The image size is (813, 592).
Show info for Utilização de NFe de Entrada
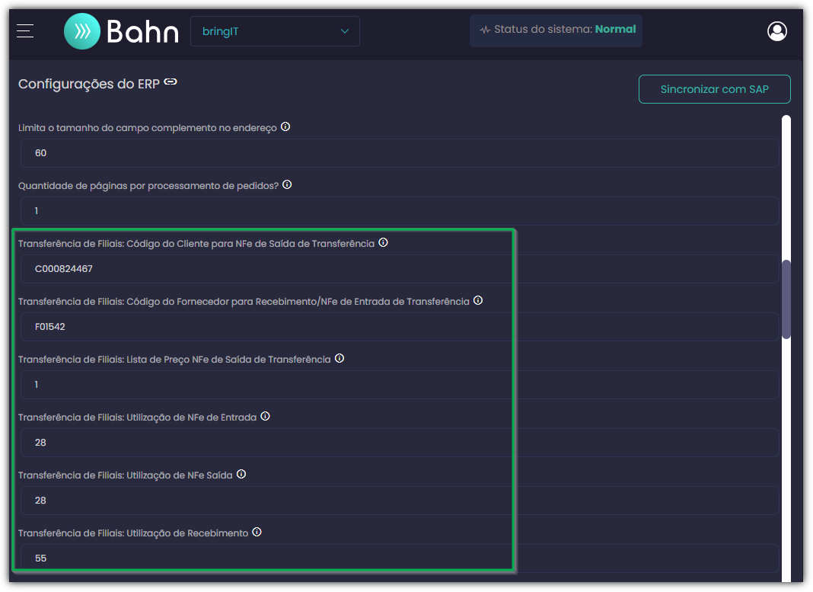265,417
